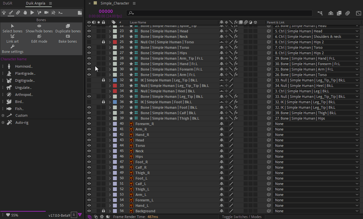Switch to the DuGR panel tab

[x=7, y=3]
